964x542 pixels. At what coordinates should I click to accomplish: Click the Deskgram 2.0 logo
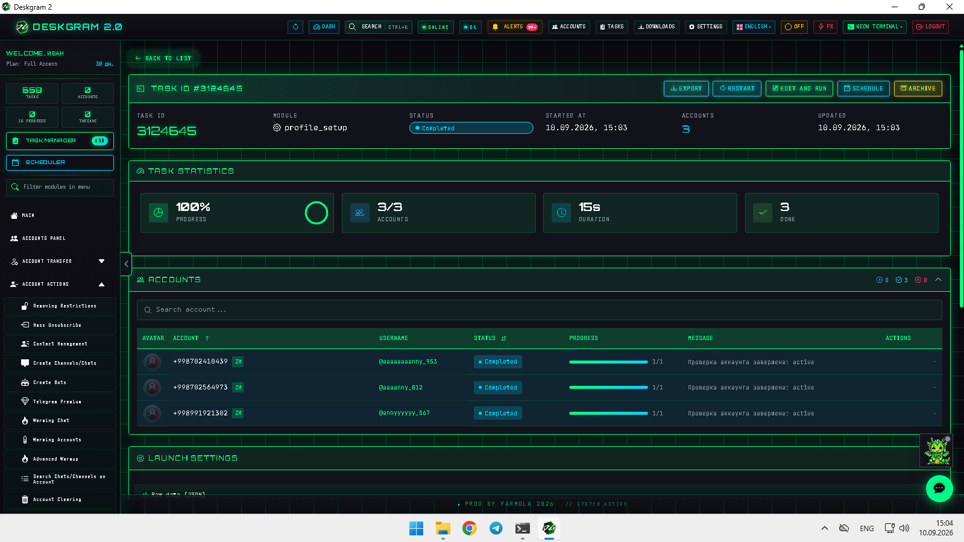(69, 27)
